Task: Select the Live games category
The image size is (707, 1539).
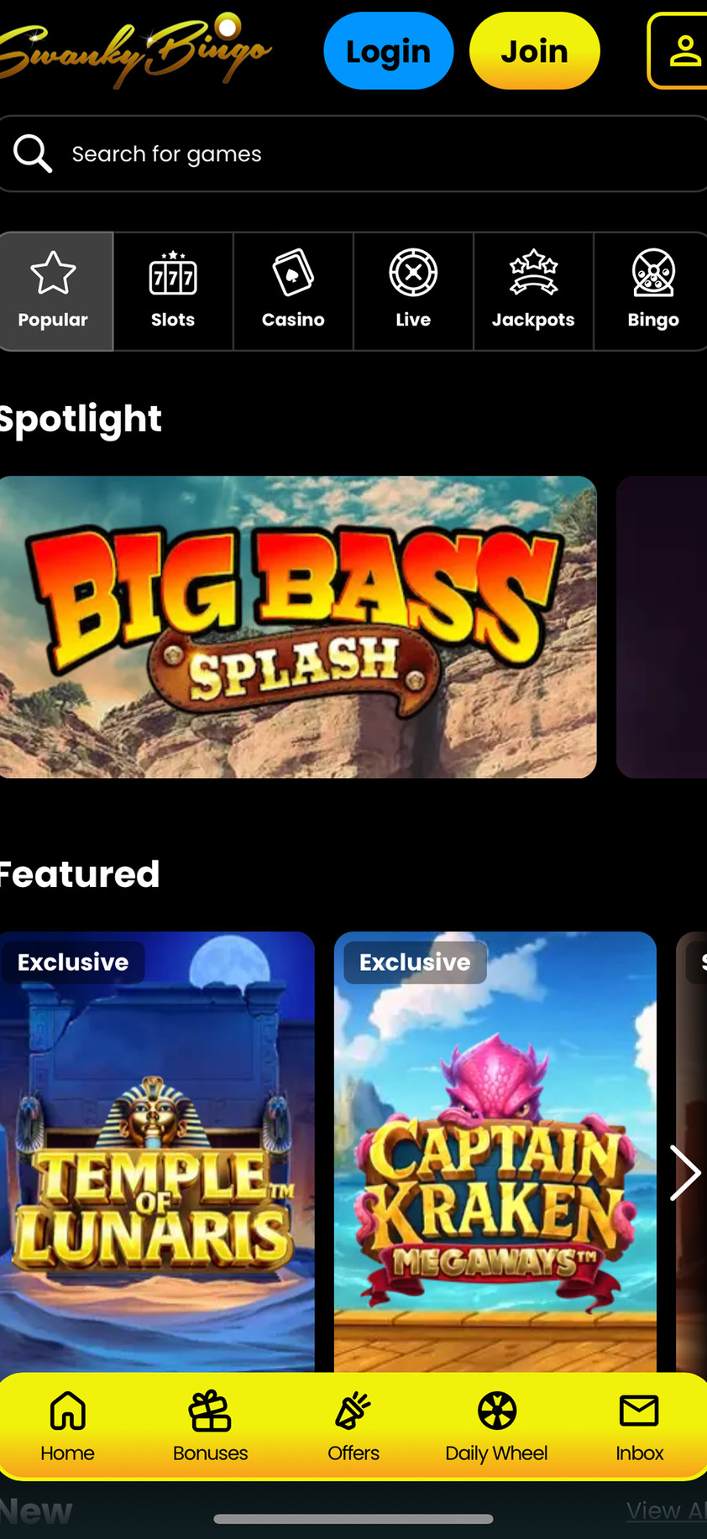Action: [413, 291]
